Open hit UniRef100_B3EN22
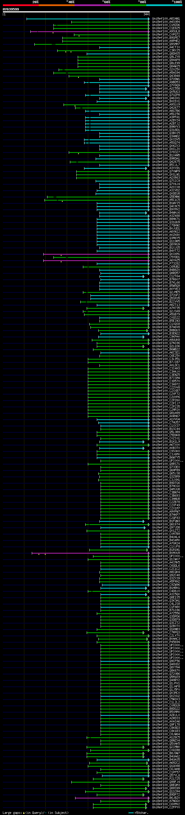Viewport: 185px width, 815px height. (x=166, y=333)
